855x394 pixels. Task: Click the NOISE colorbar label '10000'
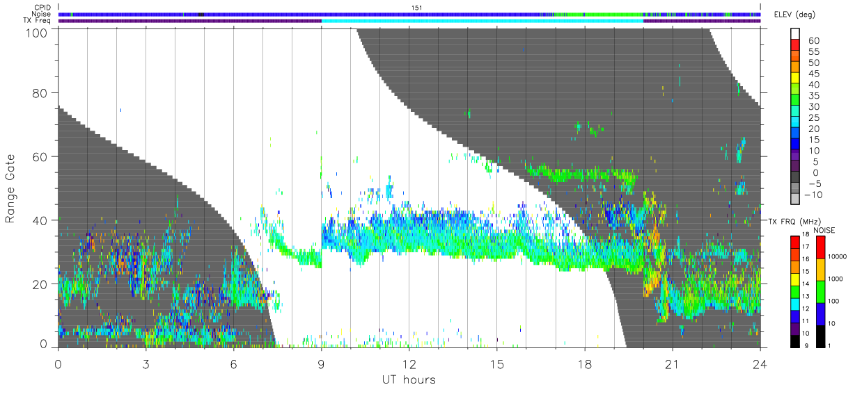point(838,257)
